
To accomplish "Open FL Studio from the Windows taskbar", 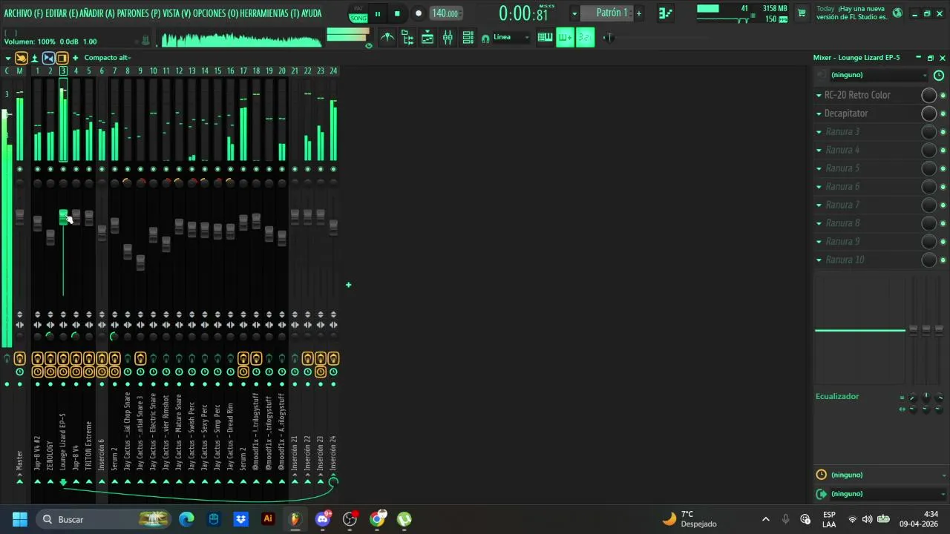I will coord(295,519).
